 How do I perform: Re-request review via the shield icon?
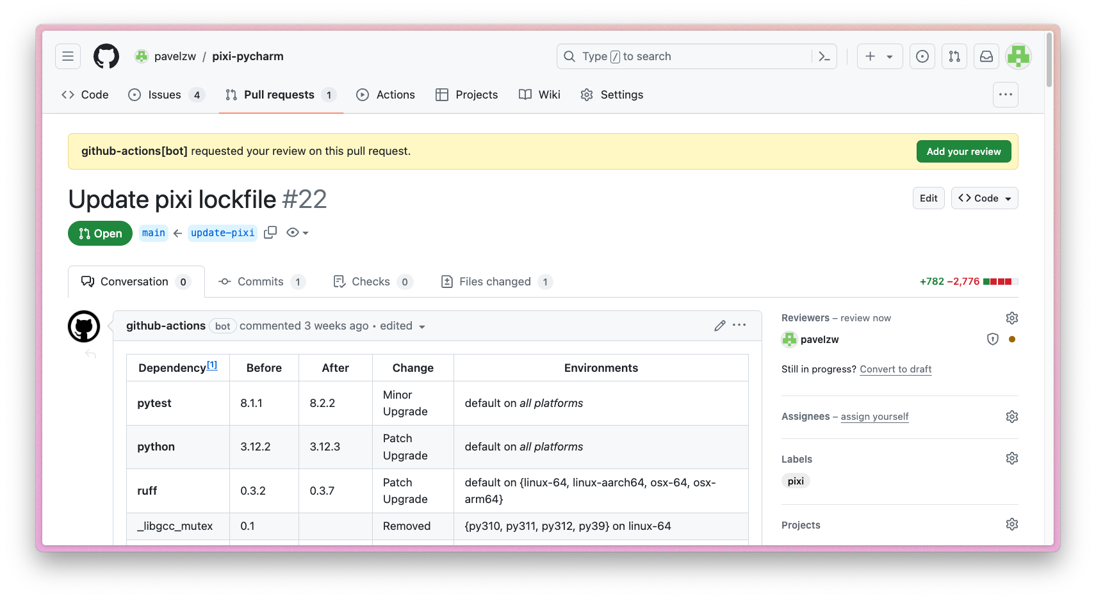tap(992, 339)
